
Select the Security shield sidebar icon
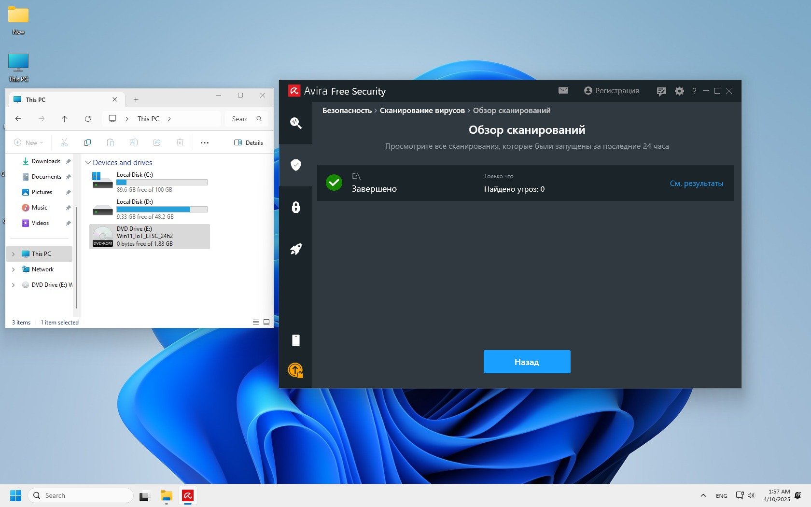point(295,165)
